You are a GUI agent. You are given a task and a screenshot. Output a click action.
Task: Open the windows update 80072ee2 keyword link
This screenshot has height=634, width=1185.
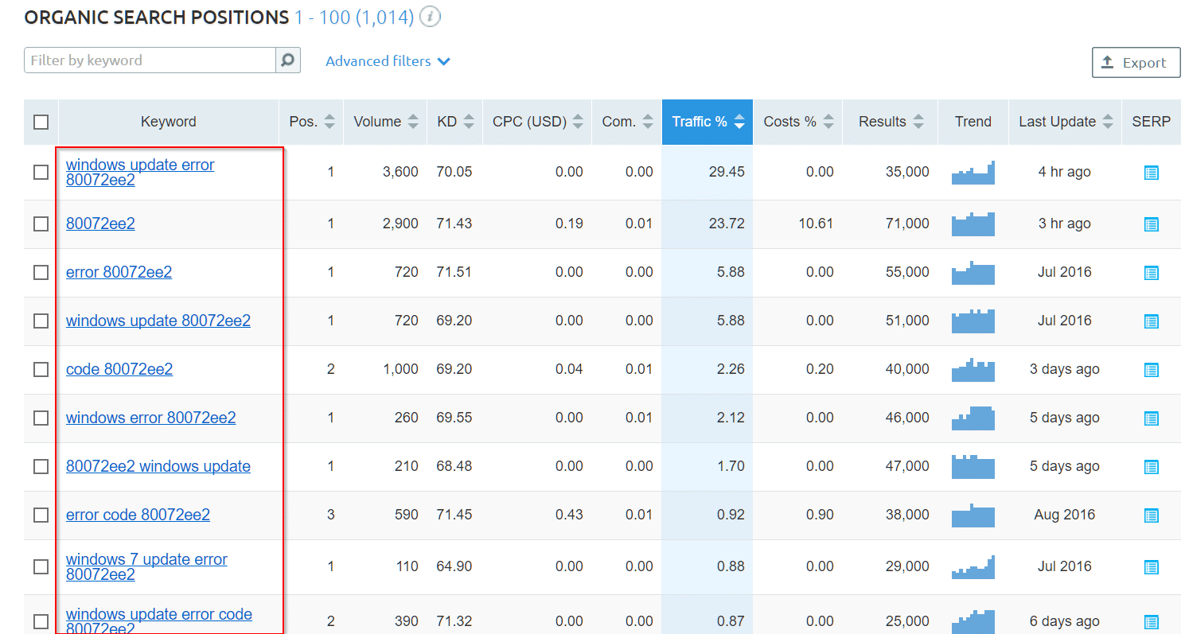click(x=158, y=321)
